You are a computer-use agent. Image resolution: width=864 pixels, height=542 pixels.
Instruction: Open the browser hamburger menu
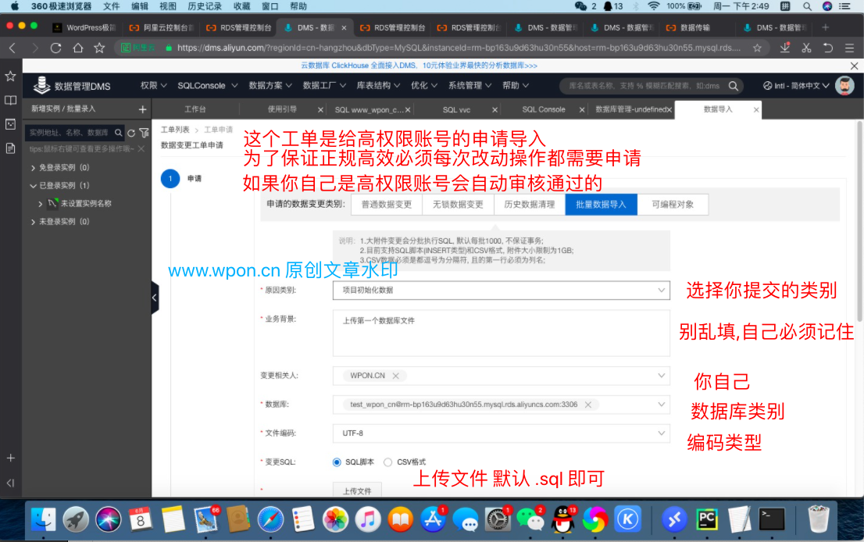pyautogui.click(x=849, y=48)
